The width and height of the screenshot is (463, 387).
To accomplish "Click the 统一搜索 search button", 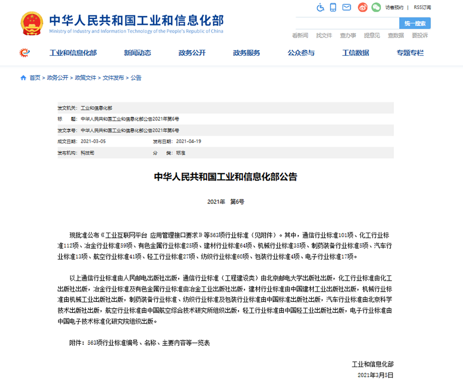I will click(x=415, y=23).
